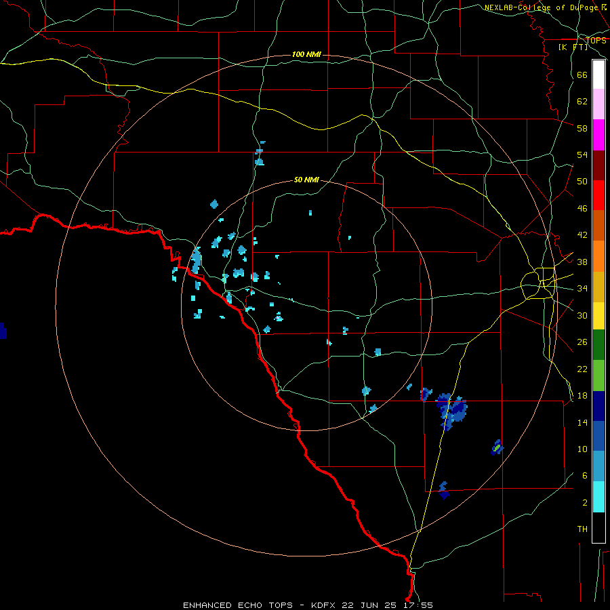This screenshot has height=610, width=610.
Task: Click the legend value '42'
Action: pyautogui.click(x=582, y=235)
